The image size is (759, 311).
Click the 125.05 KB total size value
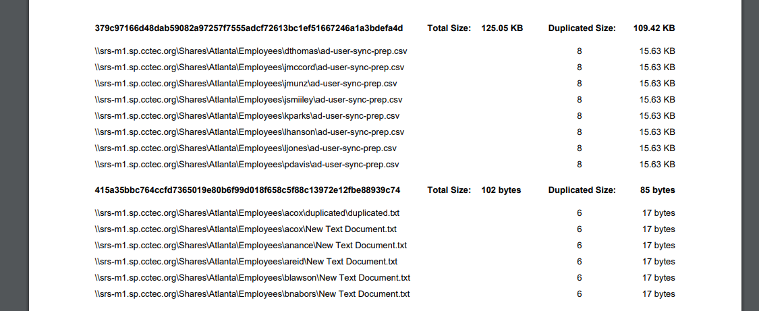[x=502, y=28]
